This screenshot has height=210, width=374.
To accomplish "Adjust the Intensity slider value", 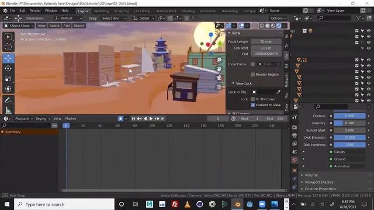I will 349,123.
